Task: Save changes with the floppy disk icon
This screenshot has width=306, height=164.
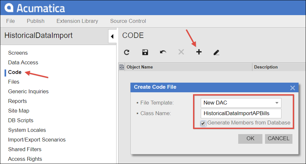Action: 145,52
